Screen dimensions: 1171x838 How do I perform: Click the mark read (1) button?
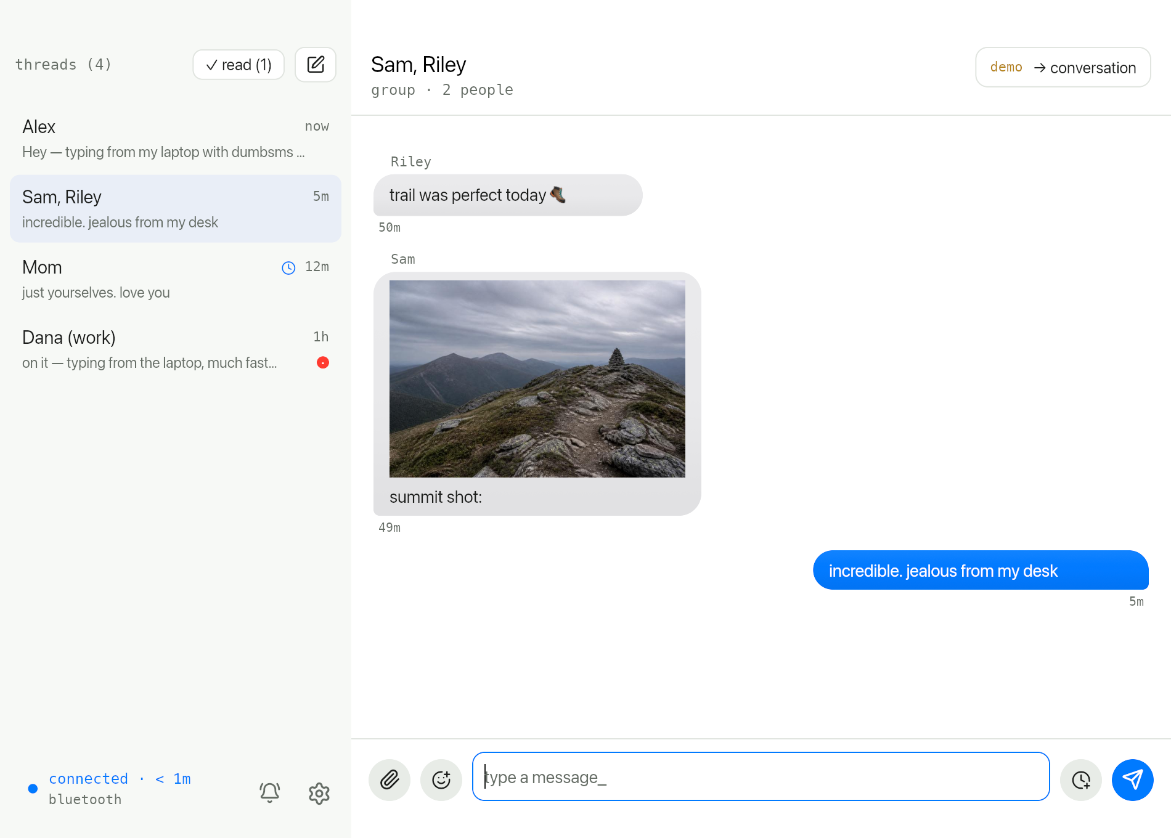(239, 65)
